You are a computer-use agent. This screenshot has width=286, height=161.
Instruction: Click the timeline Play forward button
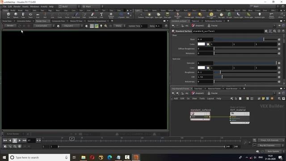[x=20, y=140]
